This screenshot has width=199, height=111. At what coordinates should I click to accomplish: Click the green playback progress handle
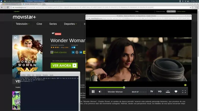pyautogui.click(x=124, y=87)
